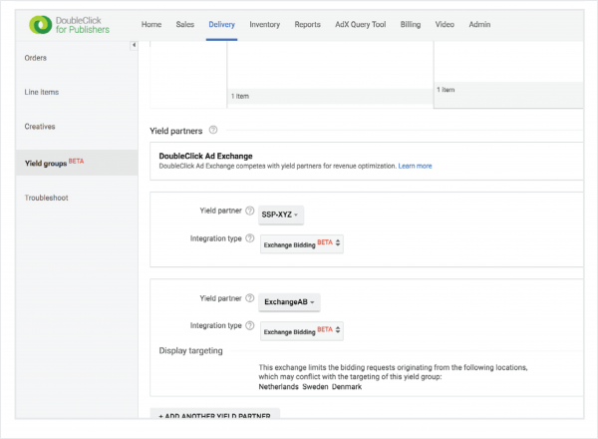Click help icon next to second Integration type
This screenshot has height=439, width=598.
pyautogui.click(x=250, y=325)
